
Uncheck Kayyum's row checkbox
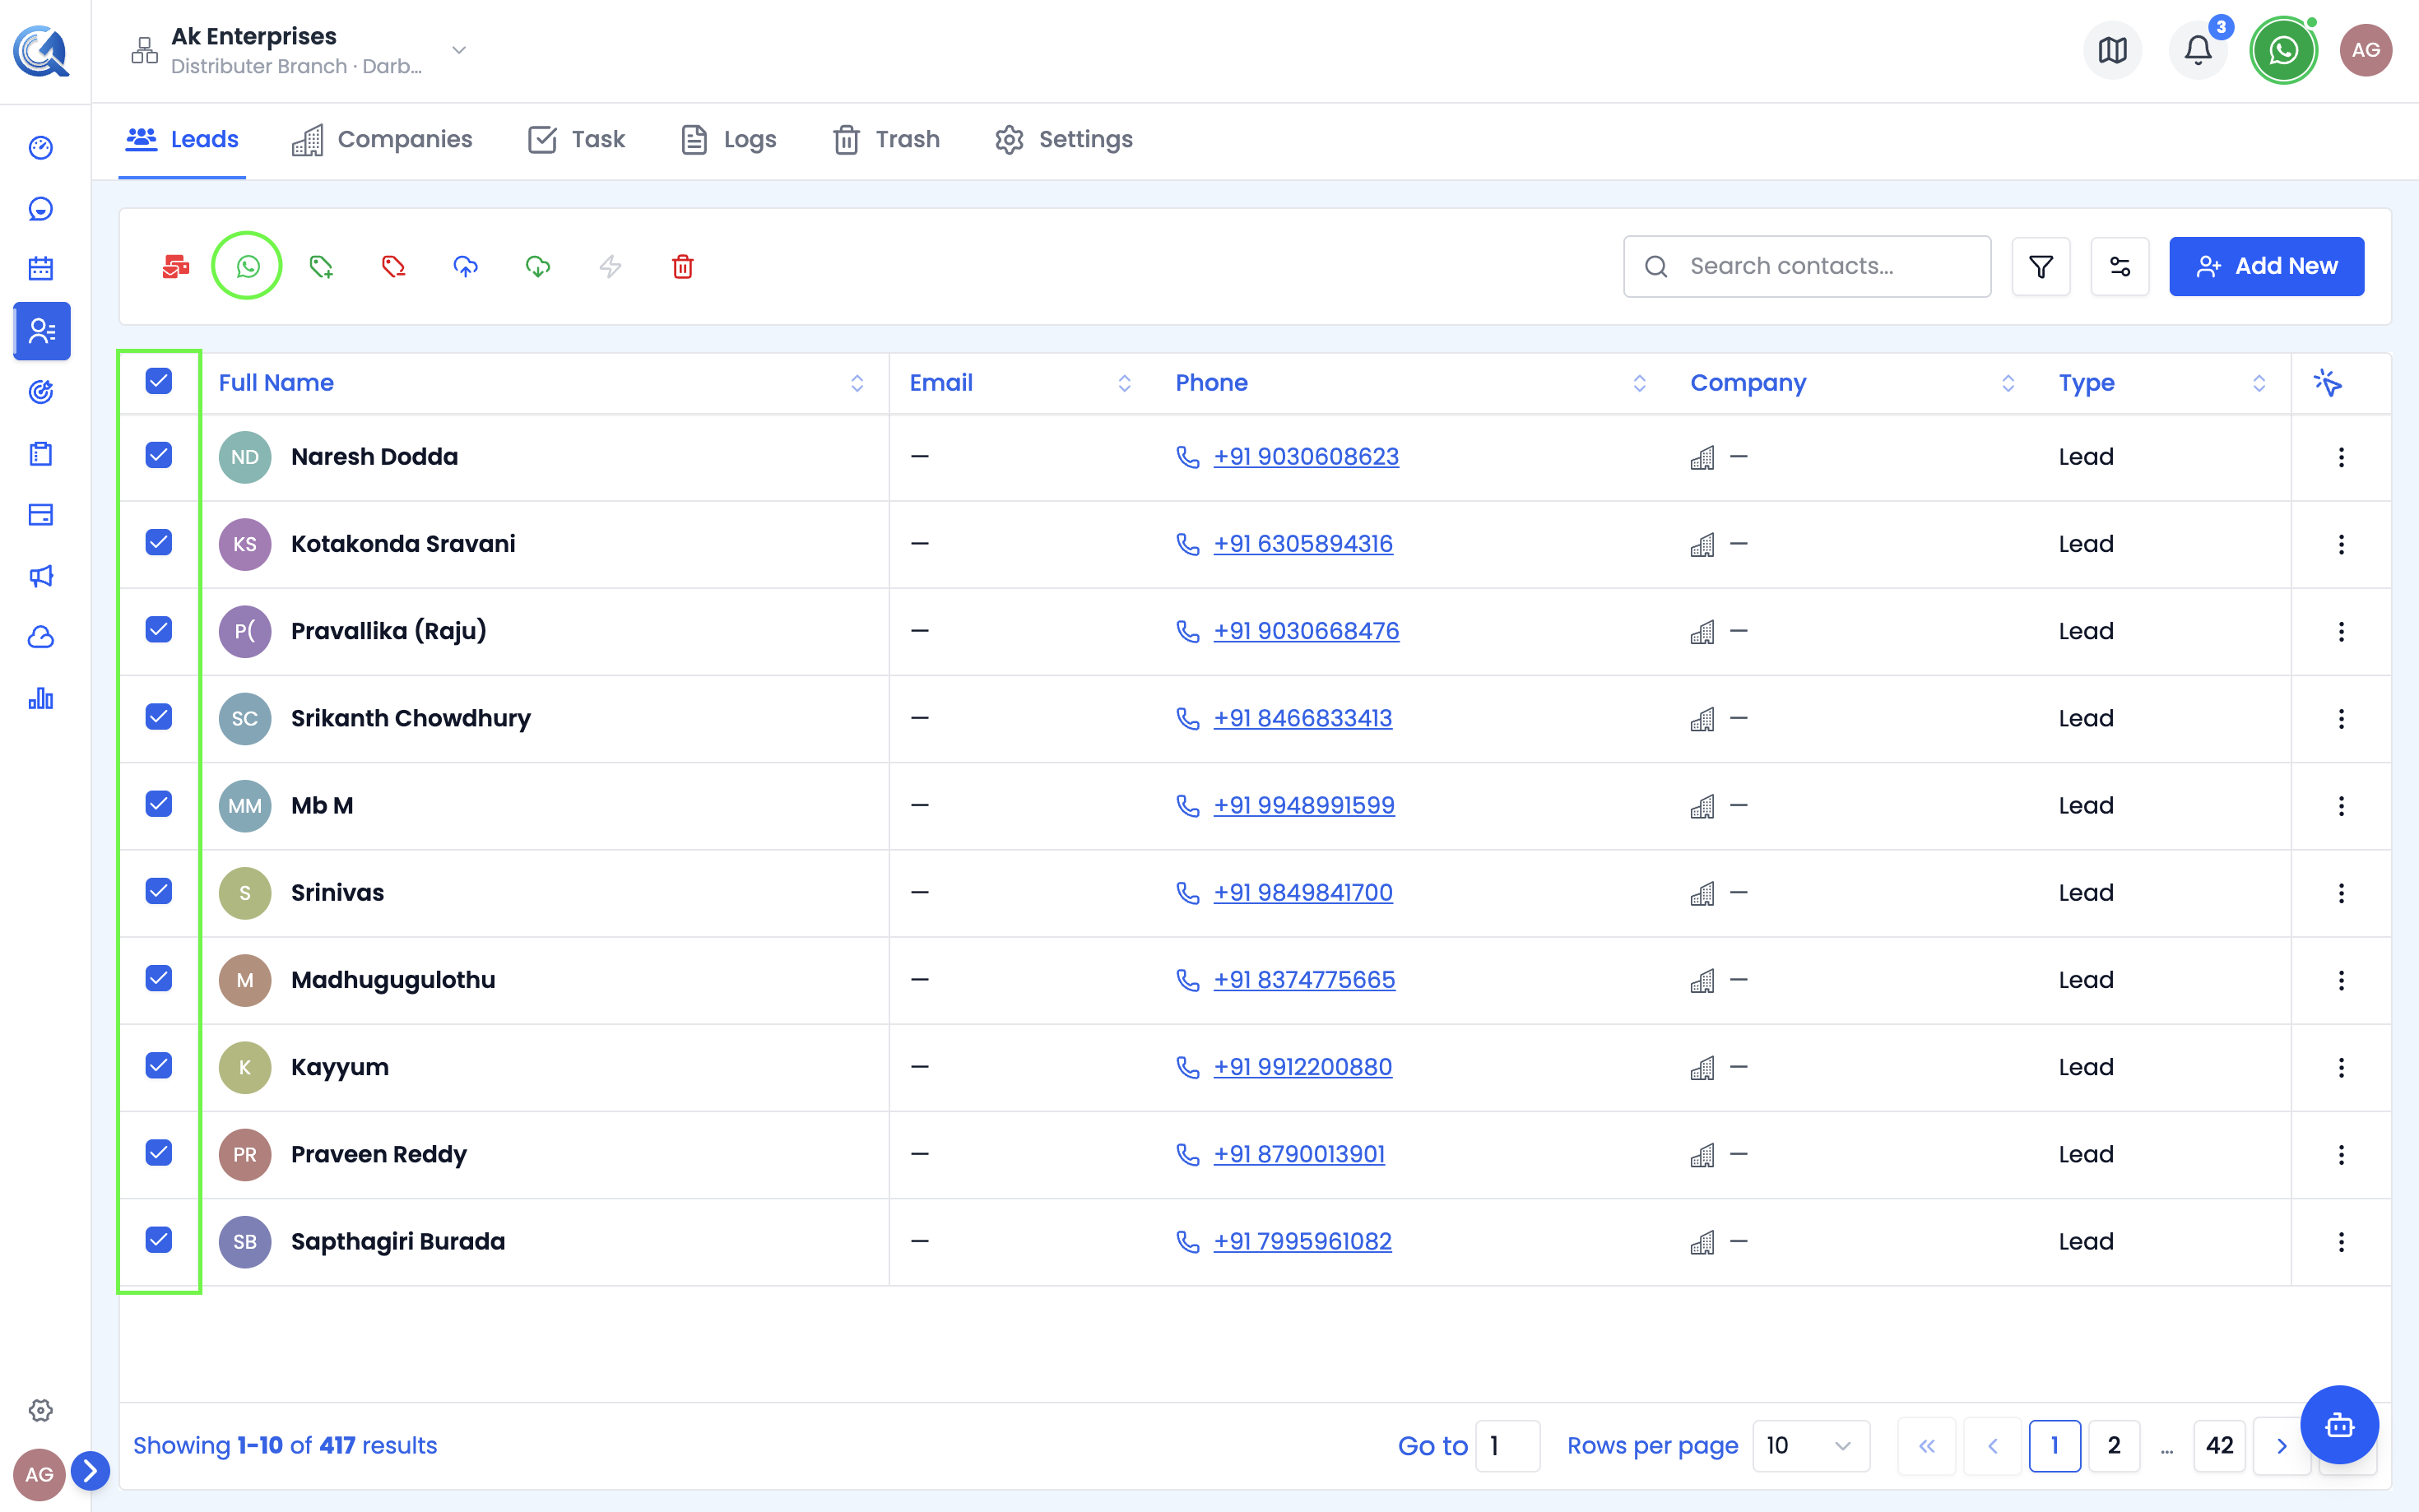click(159, 1065)
